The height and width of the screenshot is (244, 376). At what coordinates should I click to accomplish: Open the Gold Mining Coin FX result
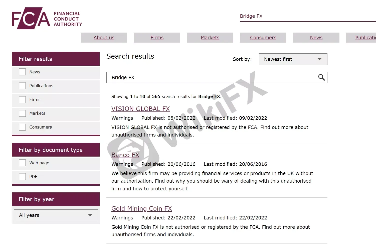coord(141,209)
